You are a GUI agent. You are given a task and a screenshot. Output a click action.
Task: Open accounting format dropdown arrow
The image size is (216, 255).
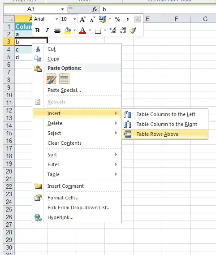(x=110, y=19)
